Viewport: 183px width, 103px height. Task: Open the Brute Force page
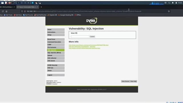pyautogui.click(x=56, y=39)
